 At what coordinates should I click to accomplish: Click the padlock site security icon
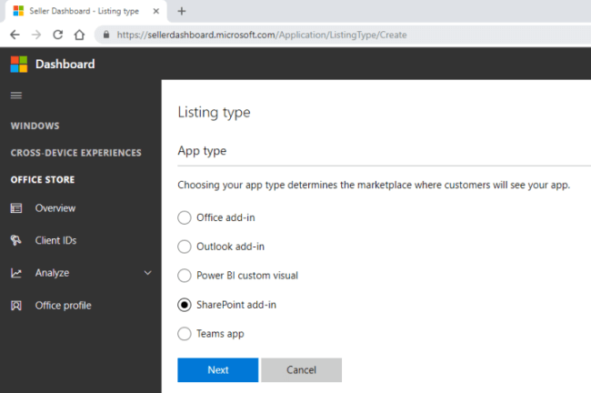106,35
